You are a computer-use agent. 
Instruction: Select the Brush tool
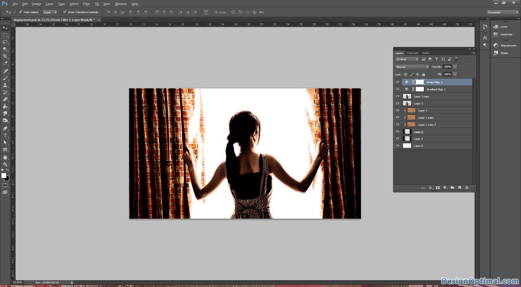click(x=5, y=78)
